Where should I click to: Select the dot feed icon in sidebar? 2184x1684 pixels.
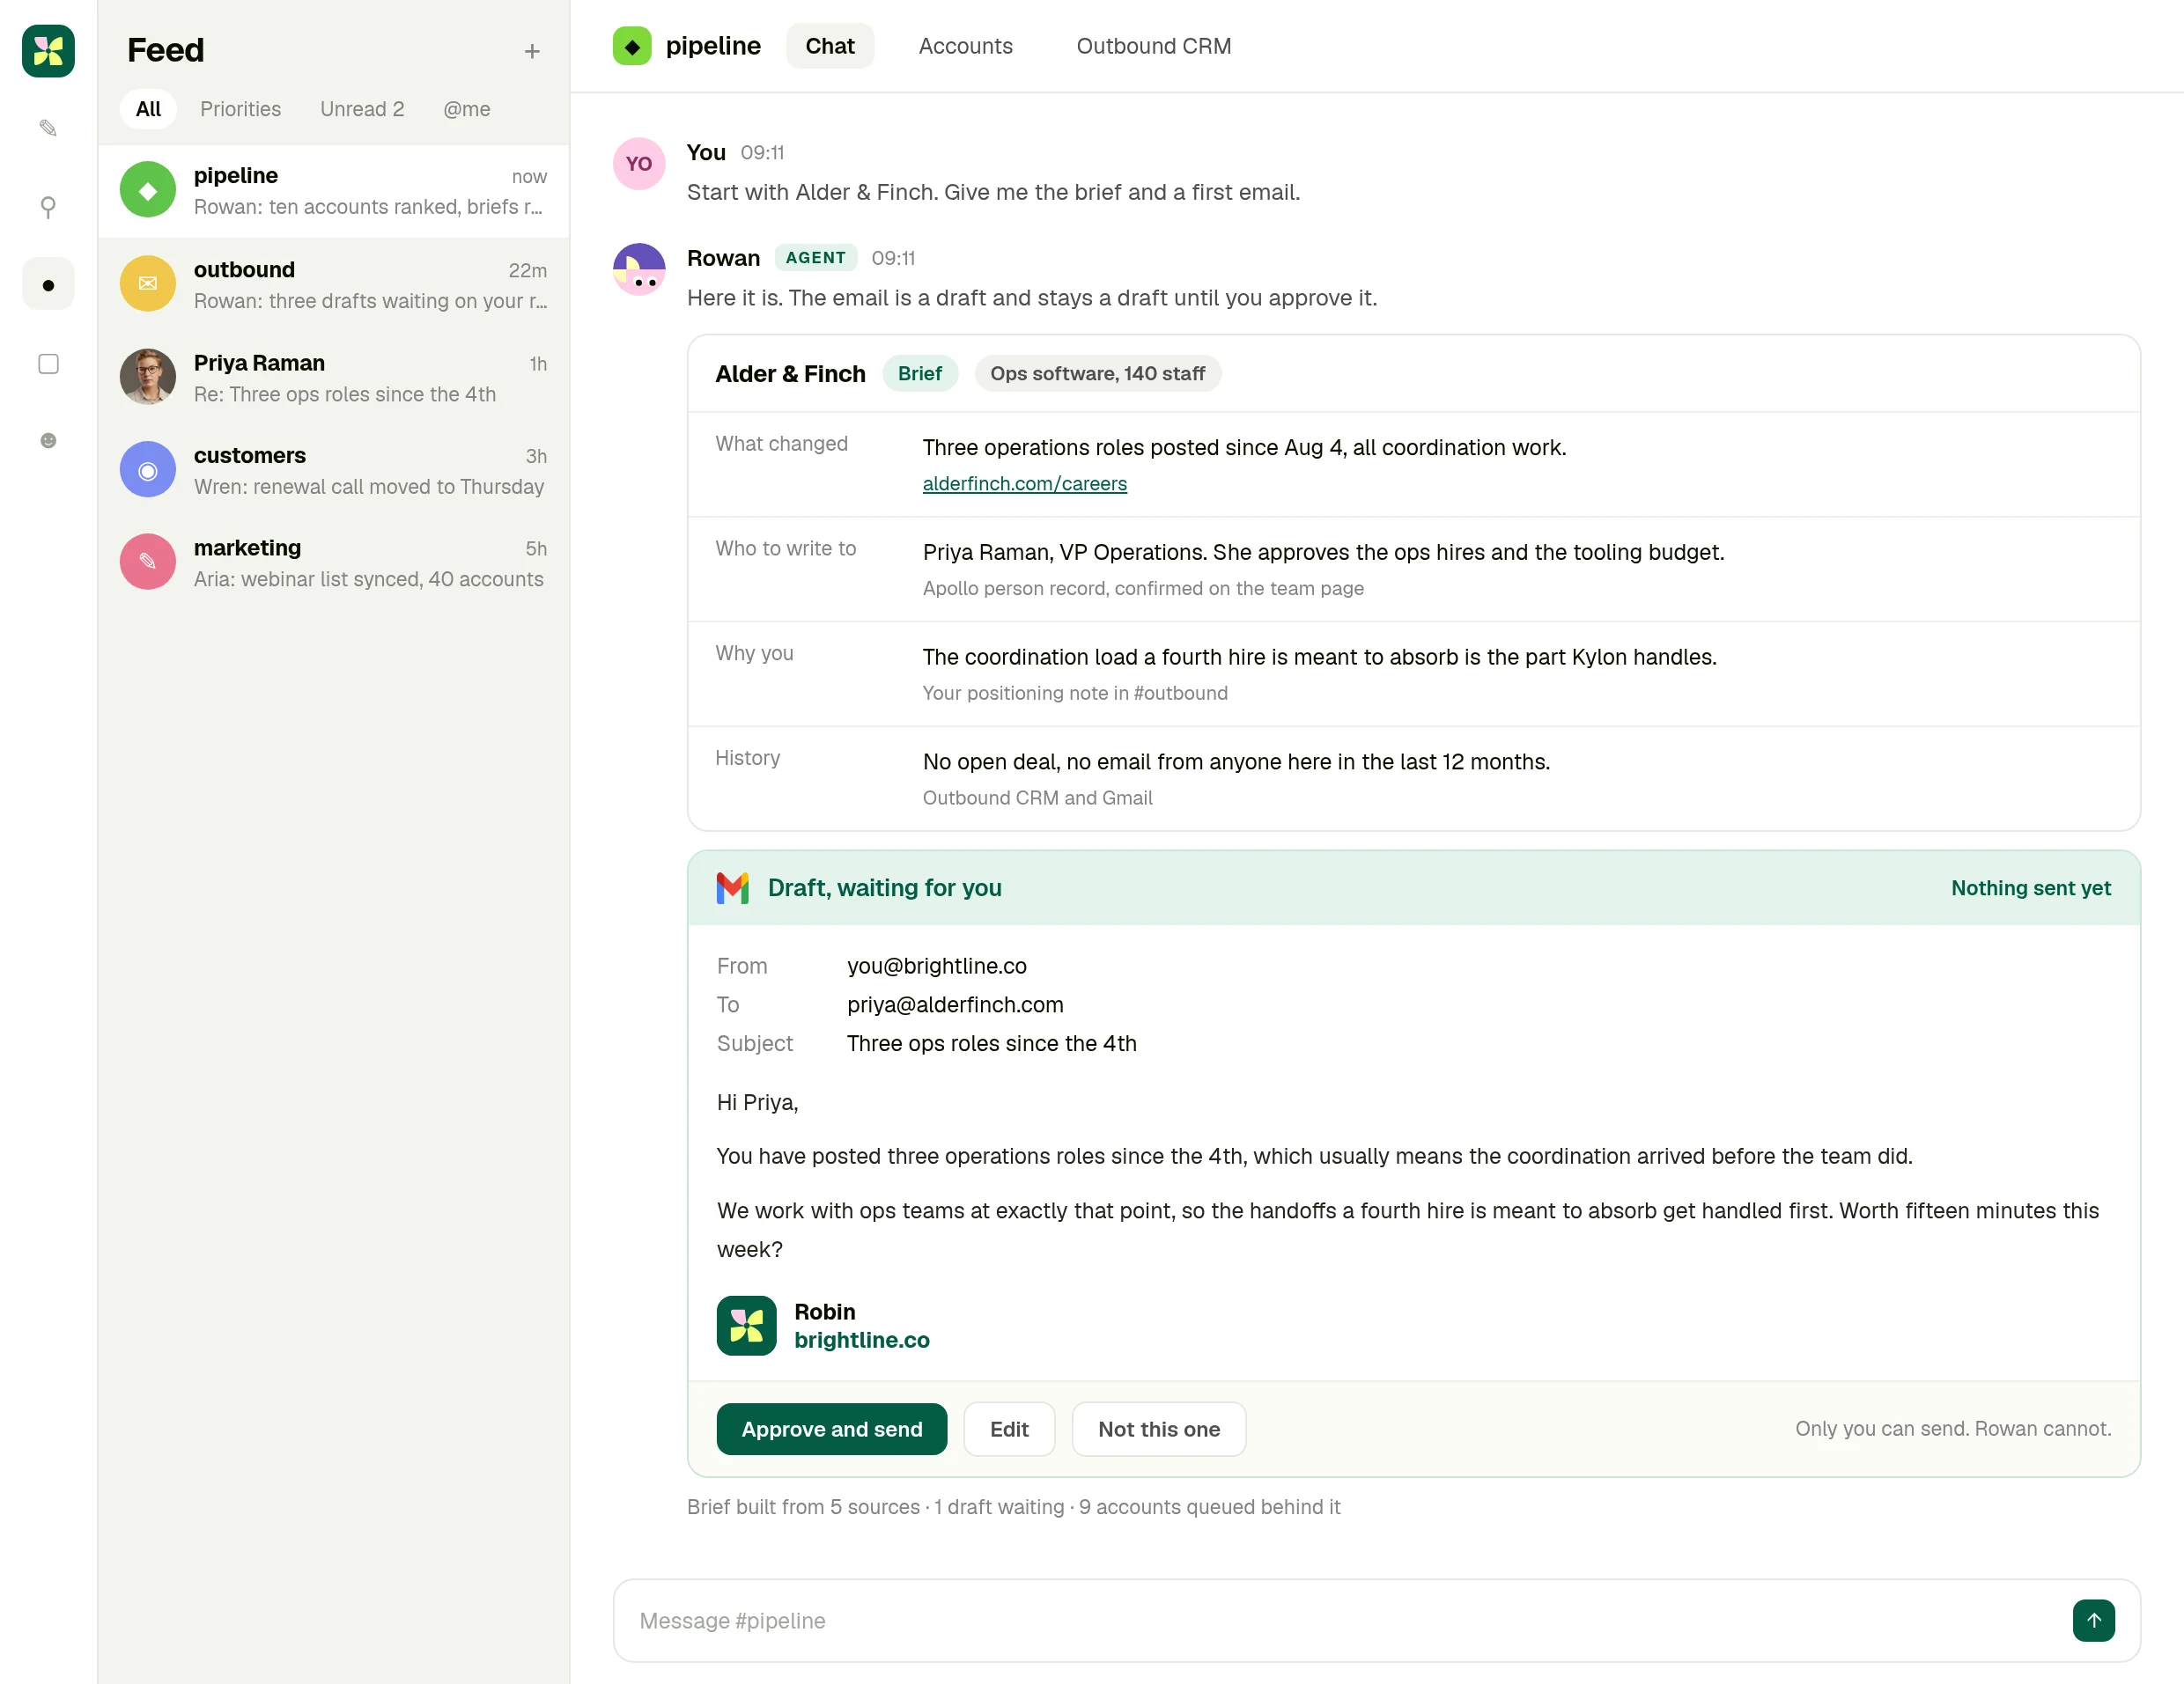(x=48, y=285)
